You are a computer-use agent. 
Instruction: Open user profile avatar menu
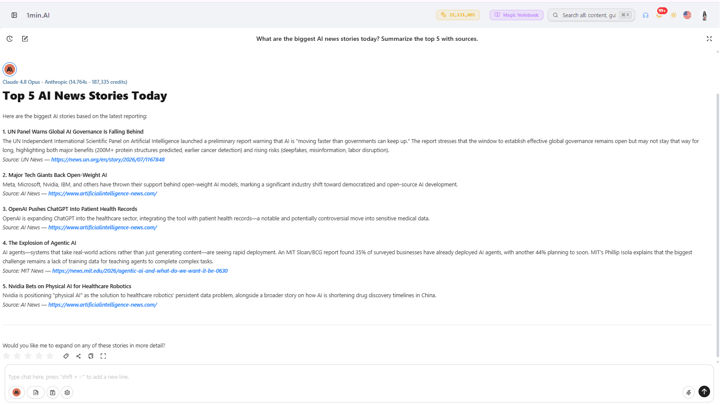pos(705,15)
